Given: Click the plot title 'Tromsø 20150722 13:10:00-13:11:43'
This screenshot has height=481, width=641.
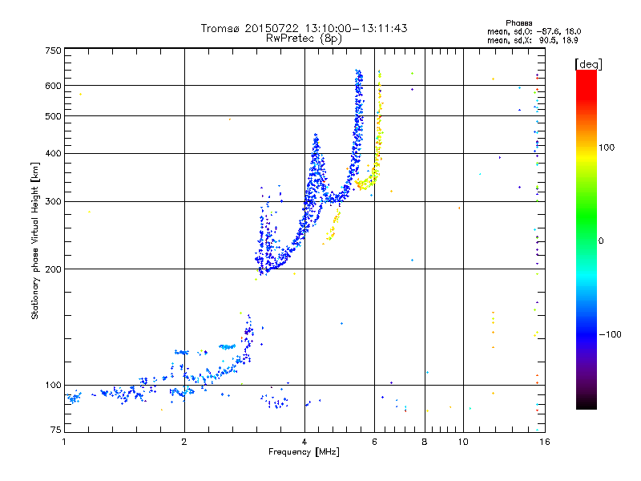Looking at the screenshot, I should [304, 28].
